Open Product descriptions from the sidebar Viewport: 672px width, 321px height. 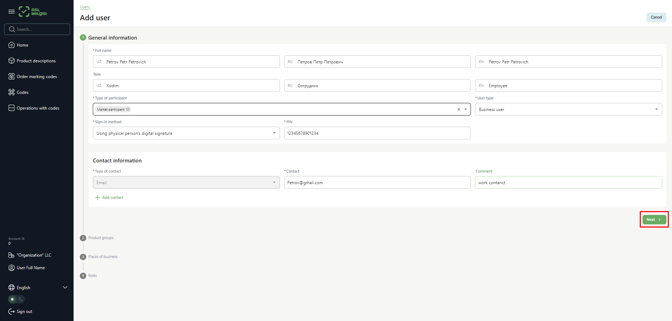tap(36, 61)
